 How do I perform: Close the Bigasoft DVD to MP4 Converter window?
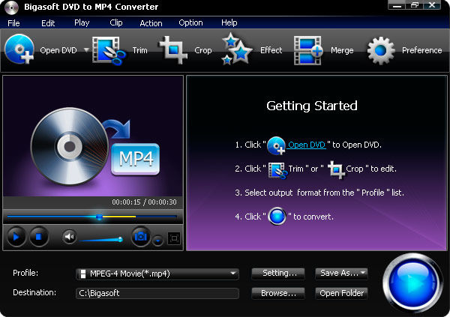click(432, 5)
